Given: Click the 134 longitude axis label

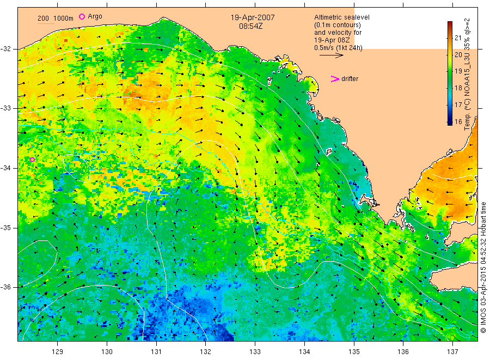Looking at the screenshot, I should [304, 352].
